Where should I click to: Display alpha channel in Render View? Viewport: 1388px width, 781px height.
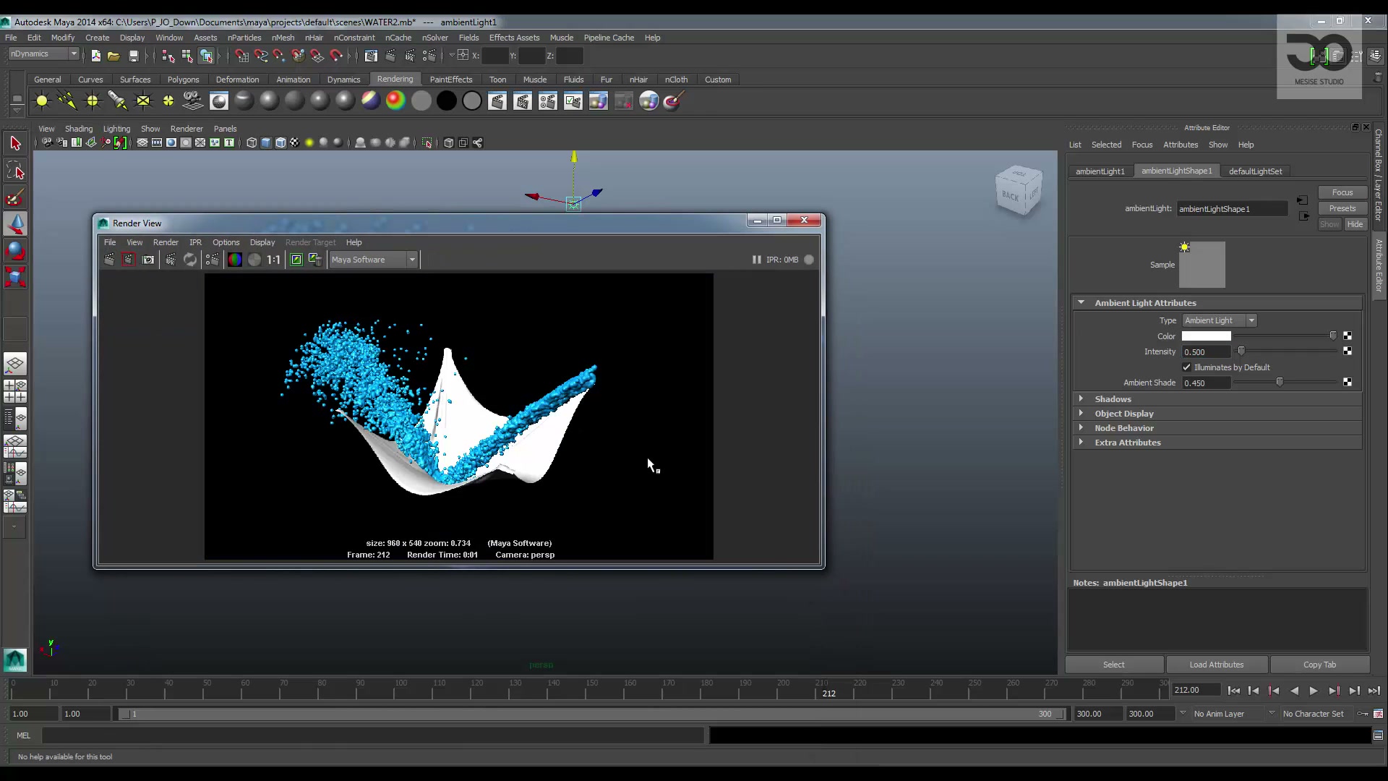click(254, 260)
